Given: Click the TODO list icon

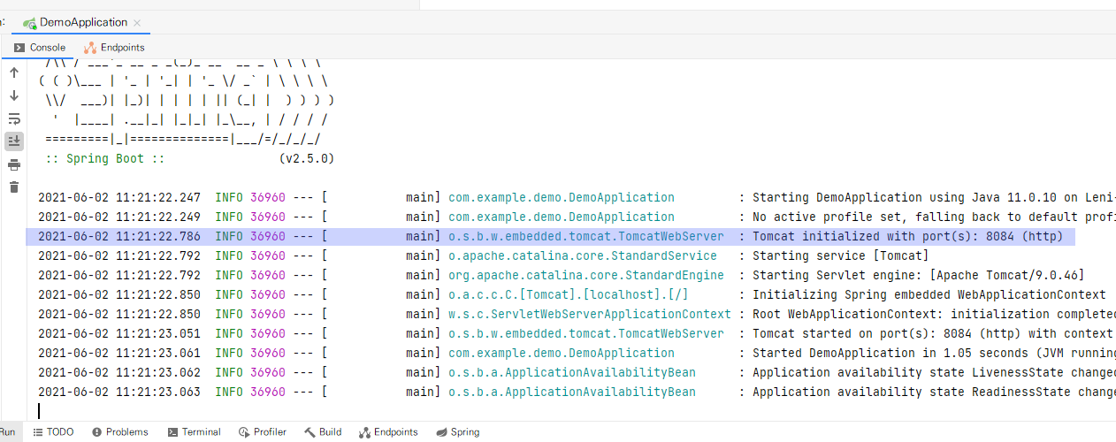Looking at the screenshot, I should coord(38,432).
